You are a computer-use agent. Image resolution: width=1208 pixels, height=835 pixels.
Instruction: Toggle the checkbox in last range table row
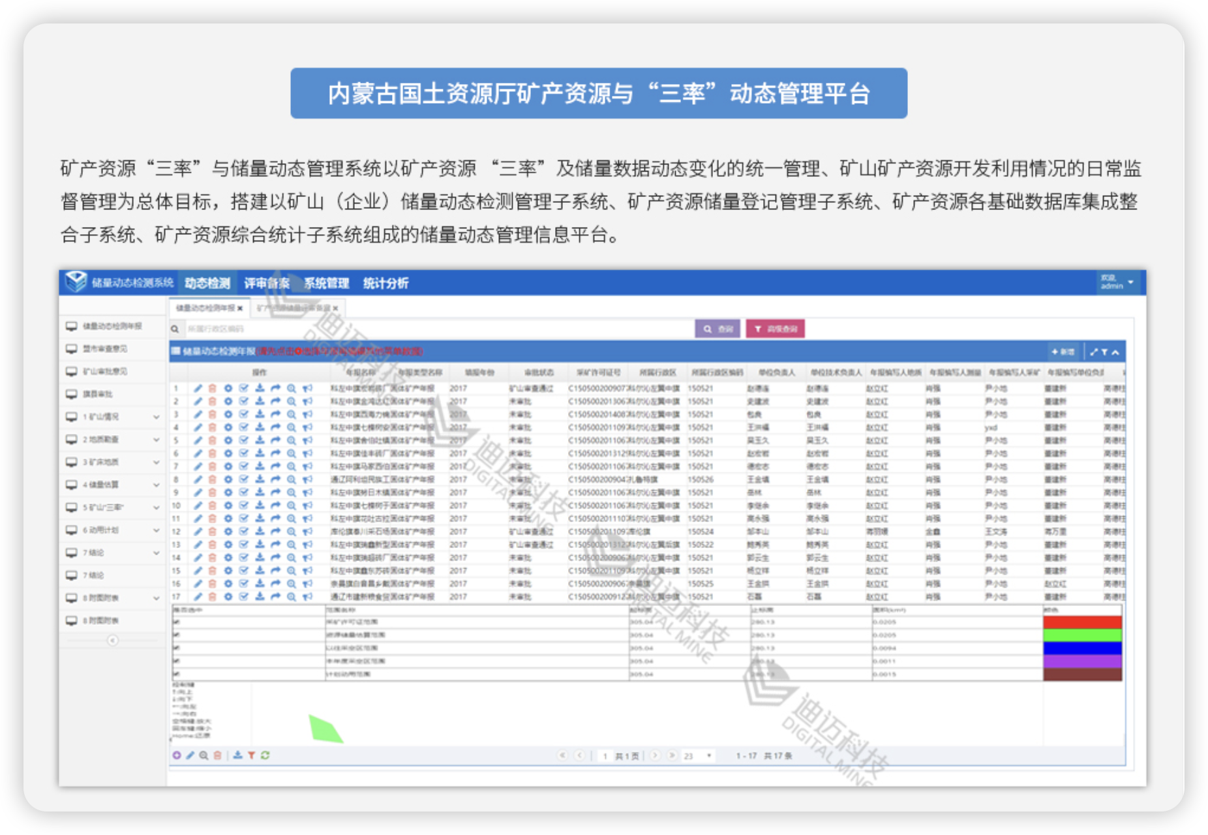[x=176, y=674]
